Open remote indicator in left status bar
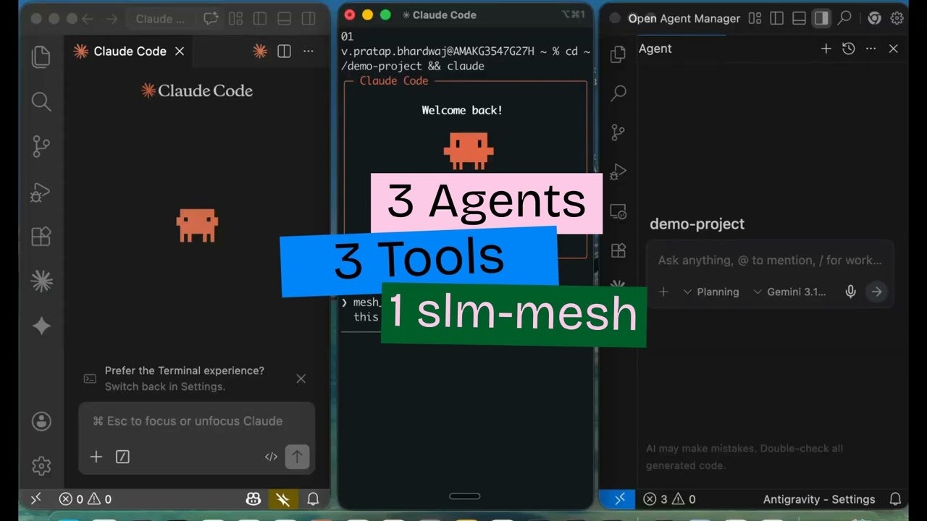This screenshot has width=927, height=521. [x=35, y=499]
